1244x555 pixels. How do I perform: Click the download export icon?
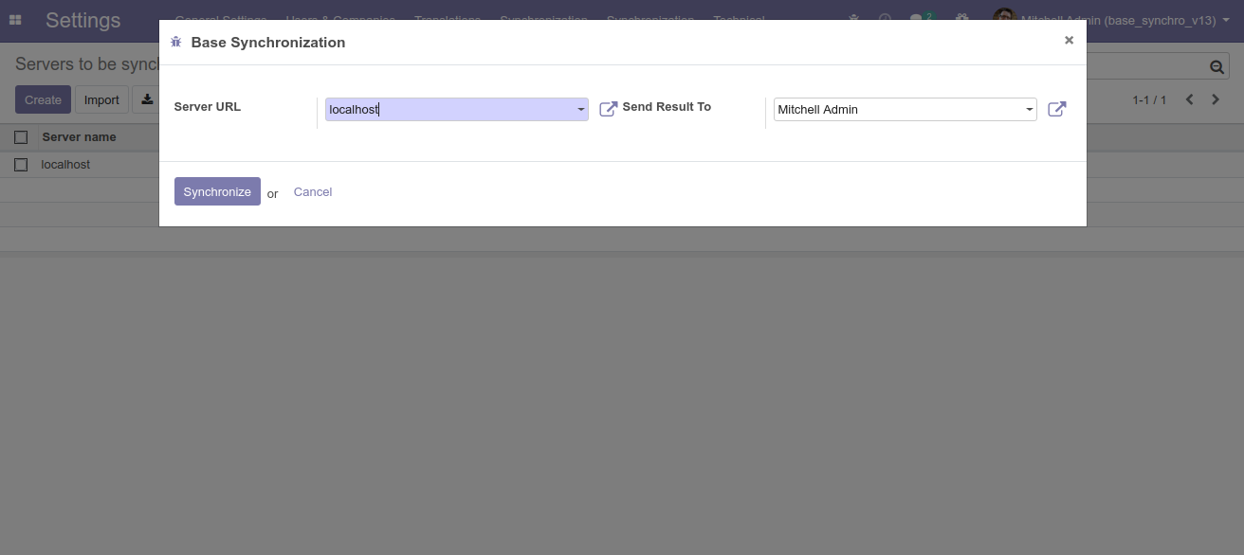[x=147, y=99]
